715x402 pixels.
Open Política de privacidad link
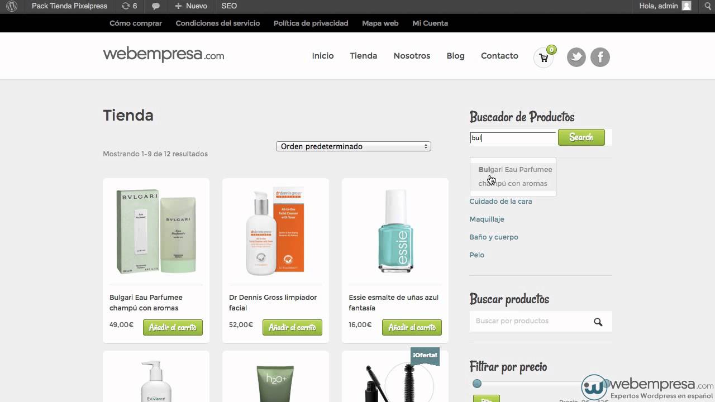[x=311, y=23]
